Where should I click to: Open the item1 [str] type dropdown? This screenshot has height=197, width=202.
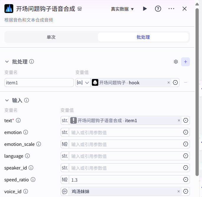click(x=83, y=83)
